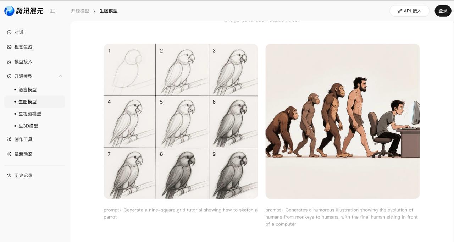Open the human evolution illustration
The image size is (454, 242).
tap(342, 121)
